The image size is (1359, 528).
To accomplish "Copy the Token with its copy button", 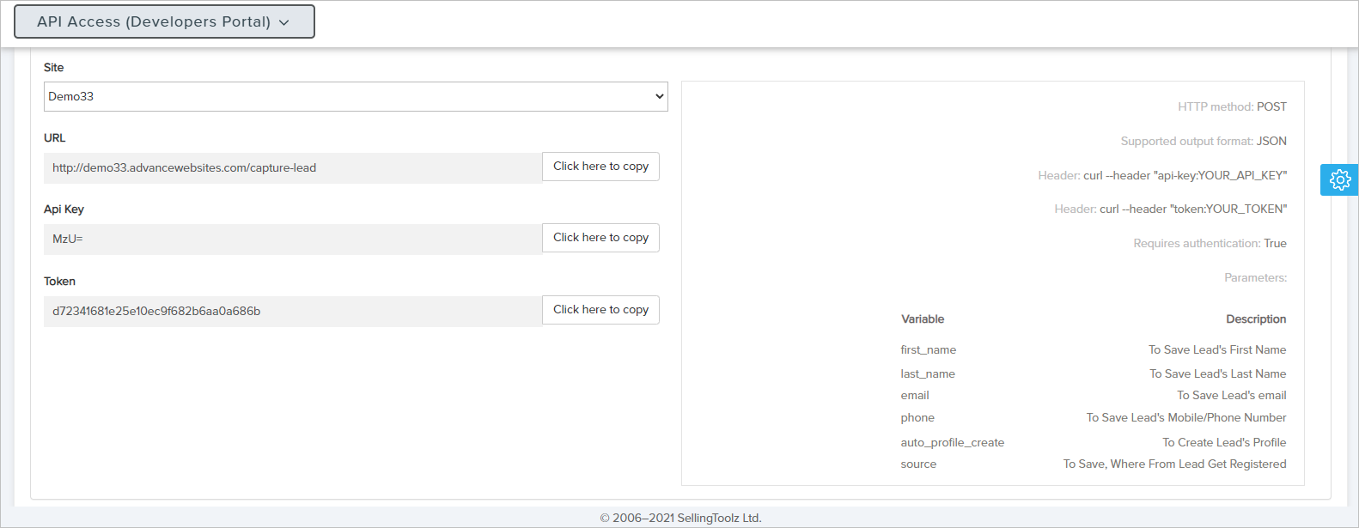I will (x=600, y=310).
